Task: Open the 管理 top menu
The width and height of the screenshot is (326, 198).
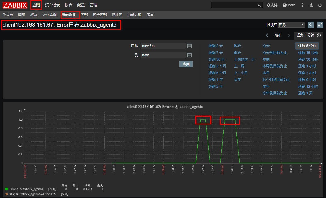Action: click(x=93, y=5)
